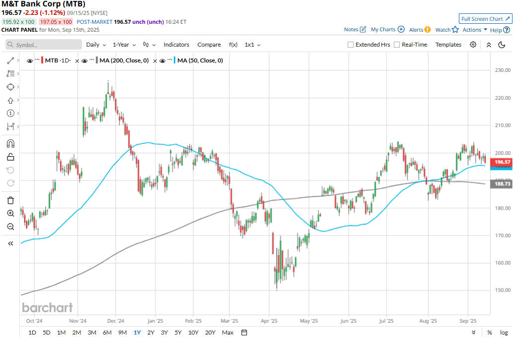This screenshot has width=514, height=337.
Task: Click the MA (50) blue color swatch
Action: coord(175,60)
